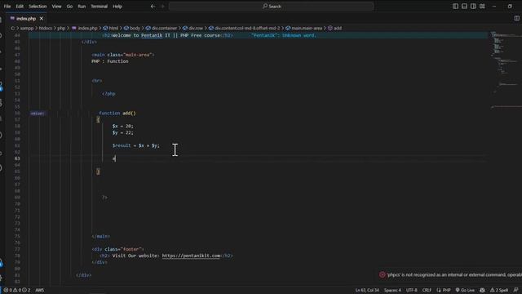Toggle the secondary side bar layout icon
The image size is (522, 294).
473,6
